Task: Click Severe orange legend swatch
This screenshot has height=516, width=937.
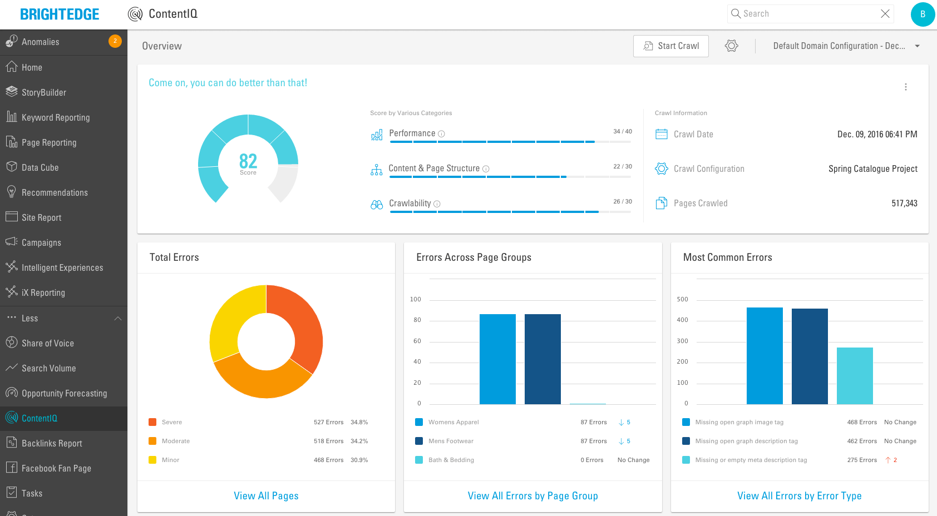Action: [152, 422]
